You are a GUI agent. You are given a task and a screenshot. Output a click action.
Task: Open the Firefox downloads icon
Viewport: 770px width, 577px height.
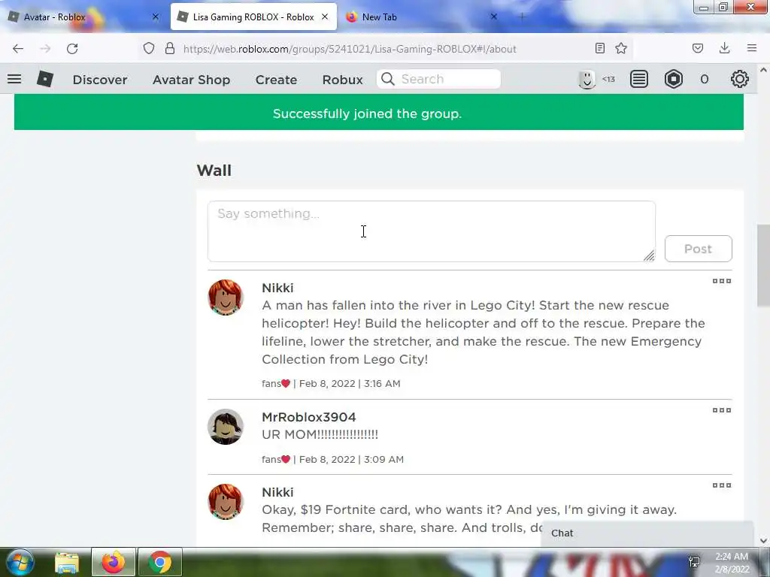pos(724,48)
